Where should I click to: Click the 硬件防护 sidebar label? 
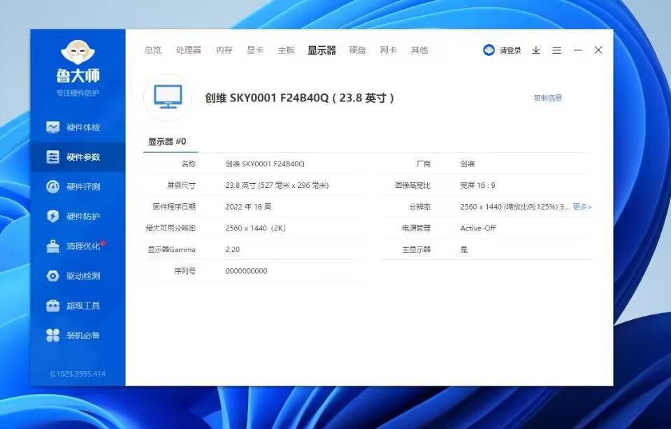coord(83,217)
